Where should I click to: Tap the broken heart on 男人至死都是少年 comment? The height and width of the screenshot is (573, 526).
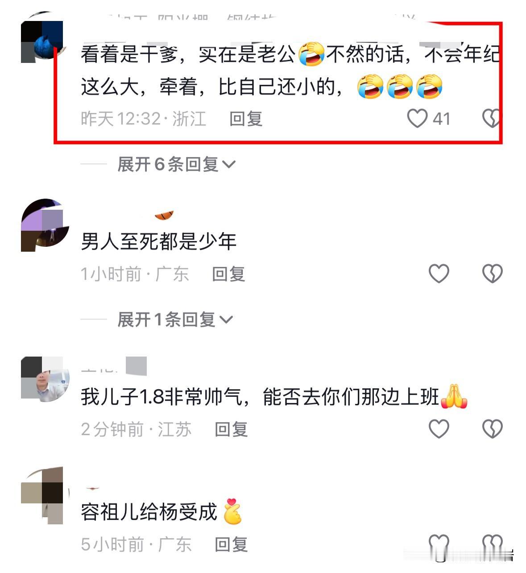tap(492, 274)
